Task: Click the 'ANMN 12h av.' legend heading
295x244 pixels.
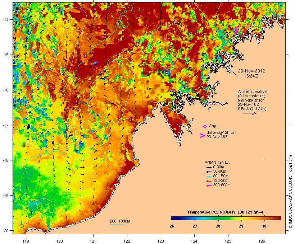Action: tap(217, 162)
